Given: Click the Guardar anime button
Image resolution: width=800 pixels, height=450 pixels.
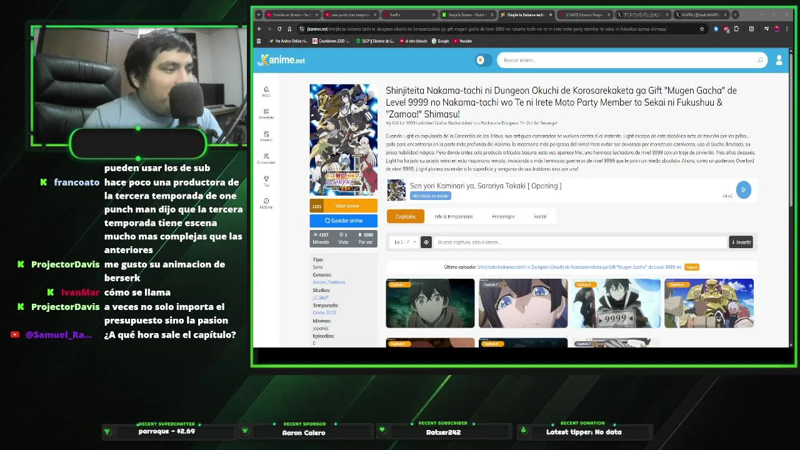Looking at the screenshot, I should [344, 221].
